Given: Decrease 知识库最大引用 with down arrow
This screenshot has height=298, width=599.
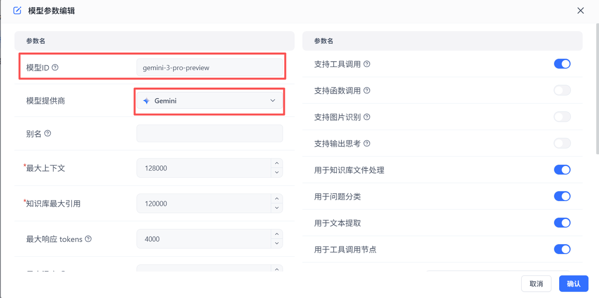Looking at the screenshot, I should tap(277, 208).
